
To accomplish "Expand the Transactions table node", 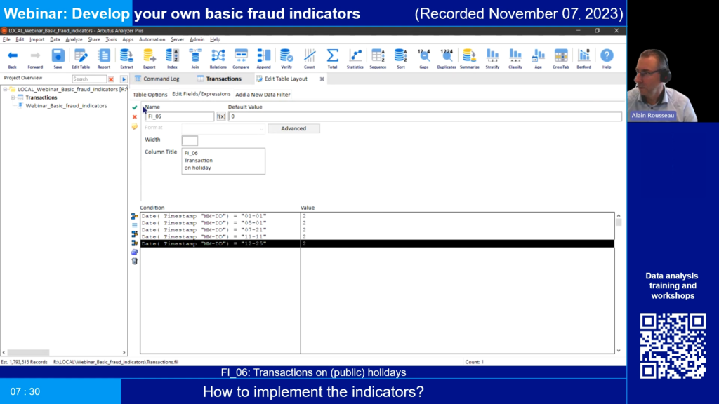I will pos(13,97).
